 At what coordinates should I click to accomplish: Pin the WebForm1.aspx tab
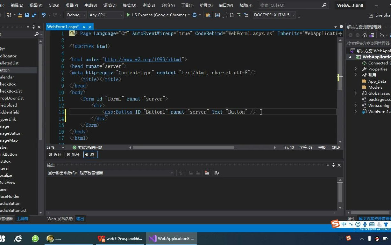coord(84,27)
